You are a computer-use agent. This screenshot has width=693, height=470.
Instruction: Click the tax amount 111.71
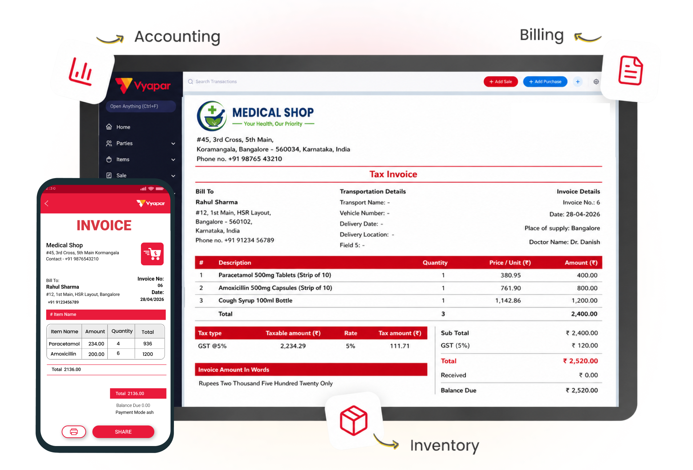pyautogui.click(x=400, y=346)
